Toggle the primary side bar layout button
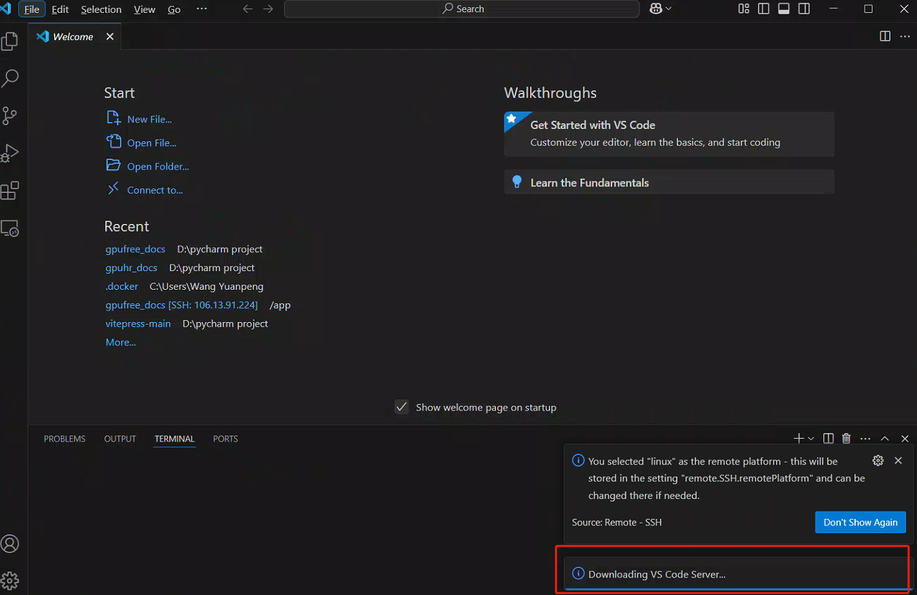 pos(763,9)
